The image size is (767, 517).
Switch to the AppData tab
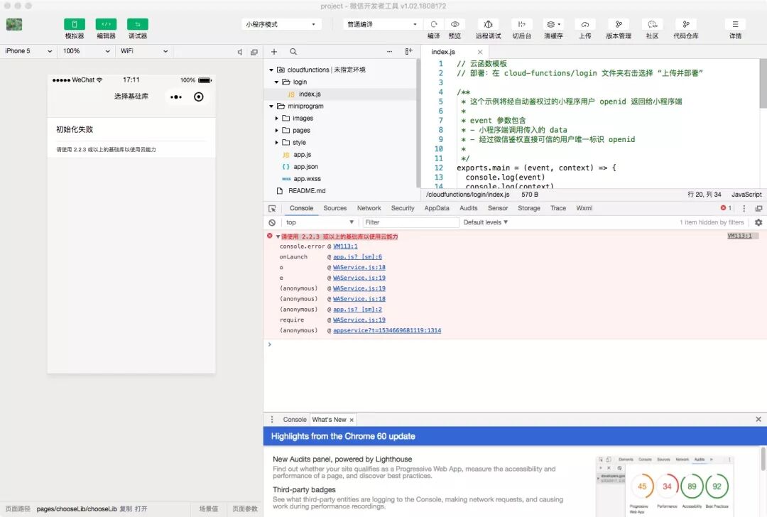point(437,208)
